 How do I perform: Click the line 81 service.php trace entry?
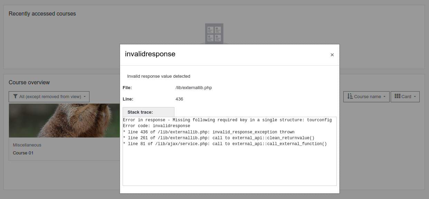[225, 144]
